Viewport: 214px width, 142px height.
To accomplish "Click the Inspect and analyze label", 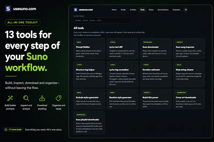I will coord(26,107).
